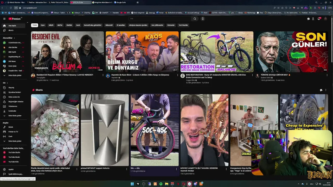The image size is (333, 187).
Task: Play the Resident Evil Requiem thumbnail
Action: pos(67,52)
